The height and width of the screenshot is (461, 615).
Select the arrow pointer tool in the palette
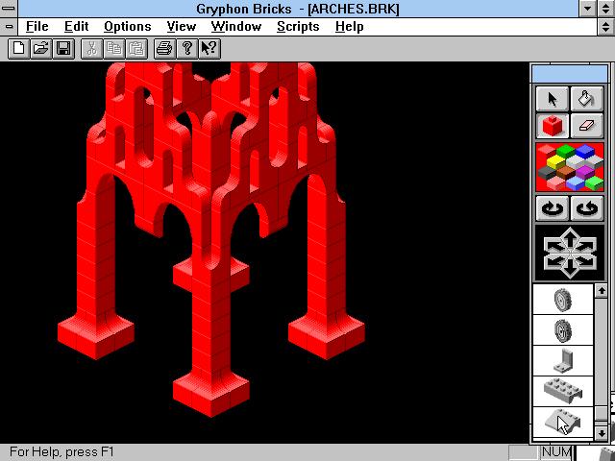coord(553,99)
